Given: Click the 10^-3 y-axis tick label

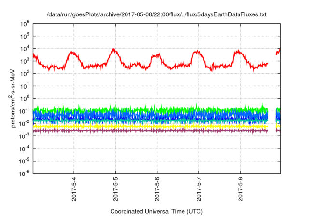Looking at the screenshot, I should [25, 136].
